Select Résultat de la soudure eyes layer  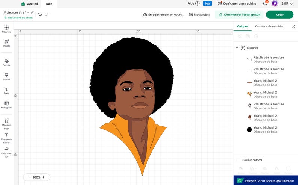(266, 106)
